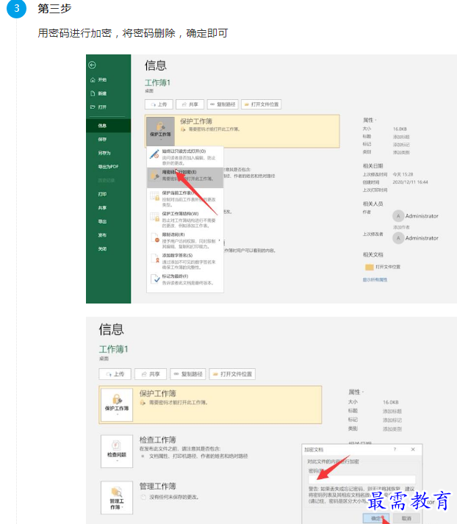Select 新建 (New) in the green sidebar

tap(98, 93)
